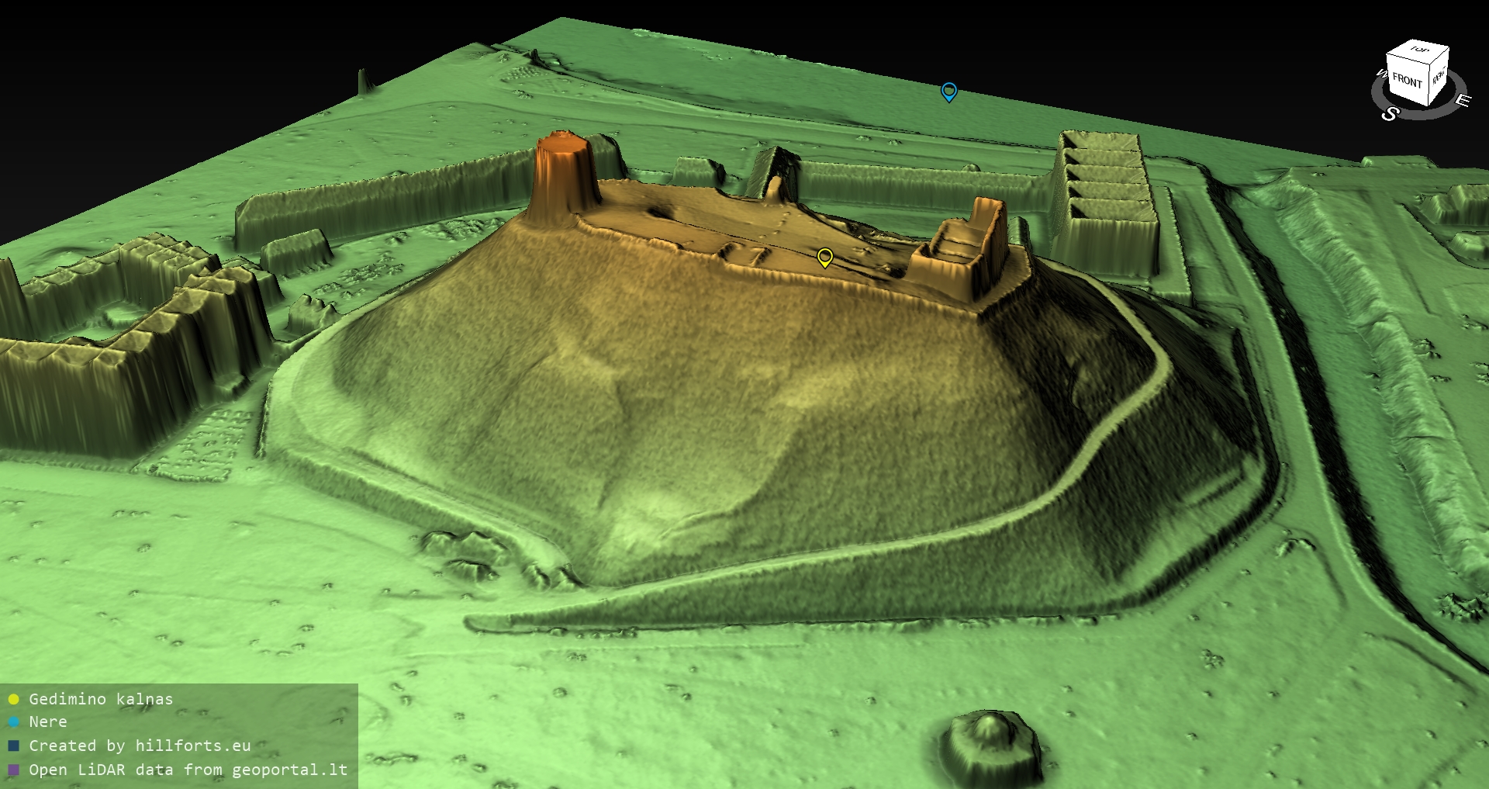Select the Nere legend label
The image size is (1489, 789).
coord(48,722)
